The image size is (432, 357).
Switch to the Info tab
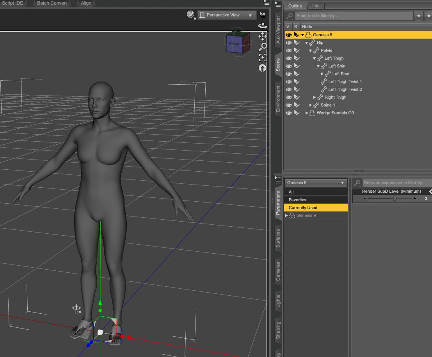click(316, 6)
